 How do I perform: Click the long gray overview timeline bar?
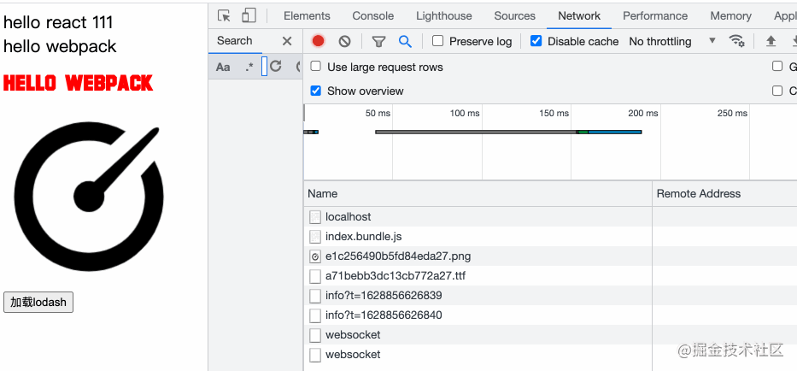click(476, 132)
